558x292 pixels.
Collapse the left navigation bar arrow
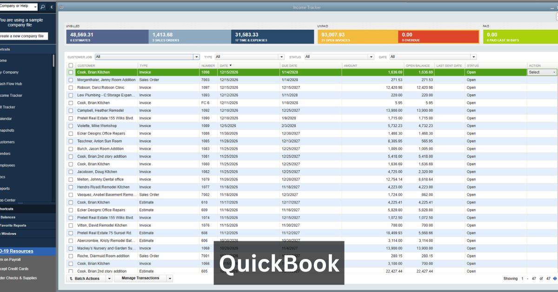point(51,7)
